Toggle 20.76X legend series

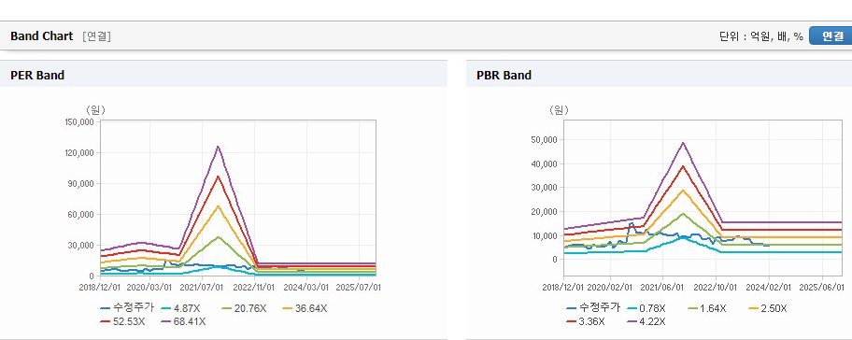point(245,308)
